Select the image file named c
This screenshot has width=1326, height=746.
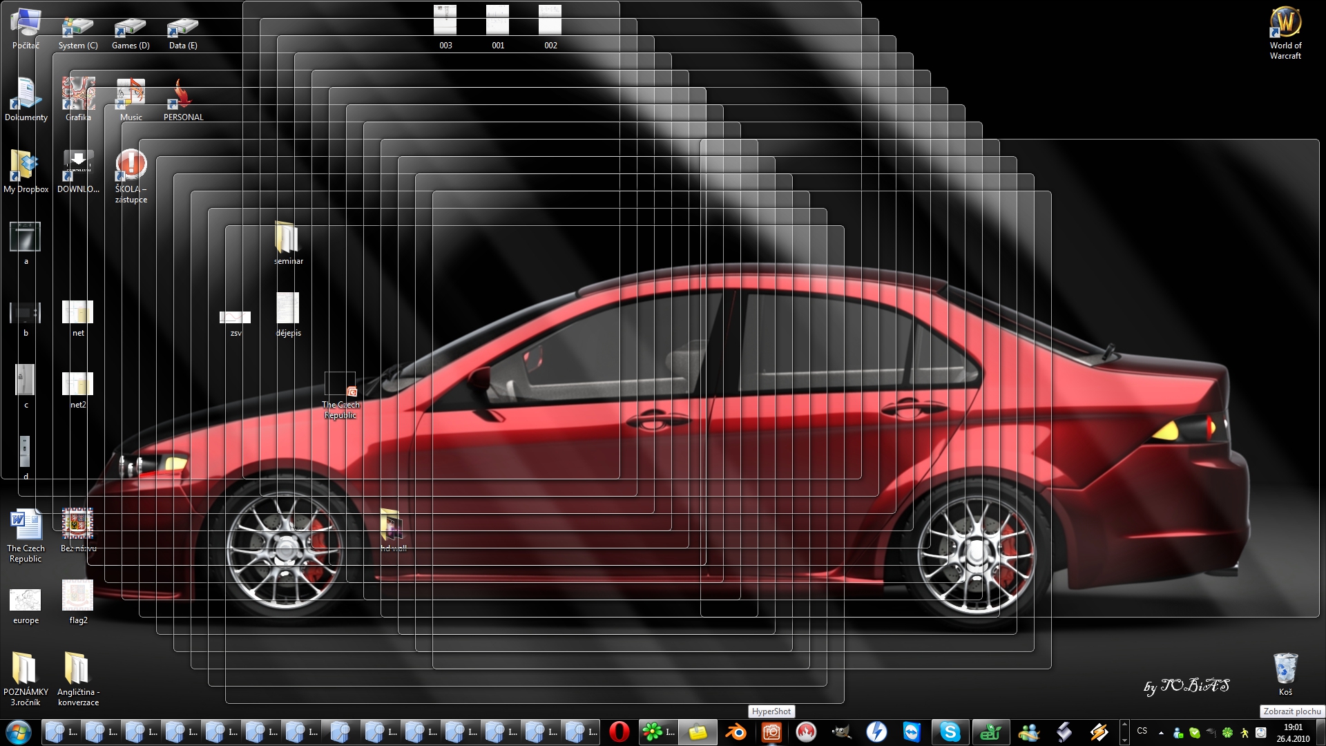coord(26,387)
